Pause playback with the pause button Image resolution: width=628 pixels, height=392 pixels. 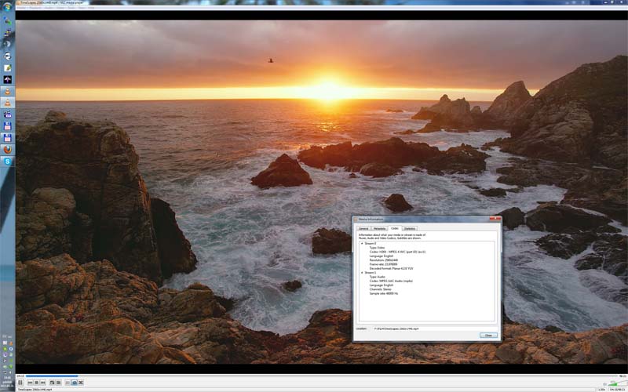pyautogui.click(x=20, y=383)
